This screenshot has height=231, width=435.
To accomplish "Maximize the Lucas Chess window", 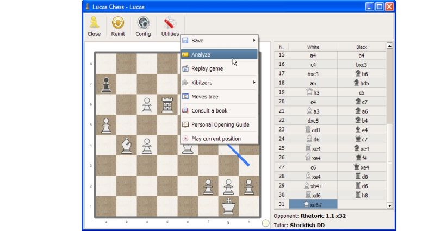I will tap(379, 7).
